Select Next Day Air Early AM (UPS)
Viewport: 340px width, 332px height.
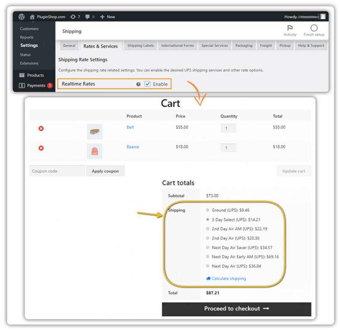click(x=208, y=256)
